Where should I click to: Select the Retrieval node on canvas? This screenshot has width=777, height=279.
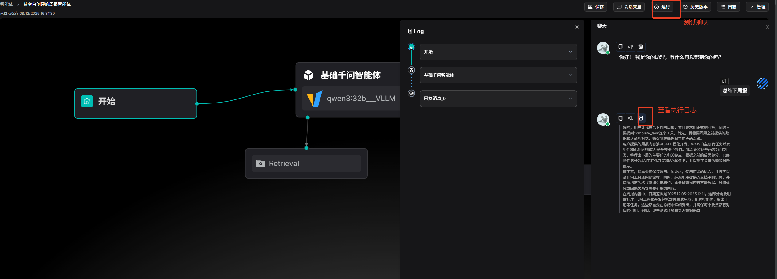(306, 164)
